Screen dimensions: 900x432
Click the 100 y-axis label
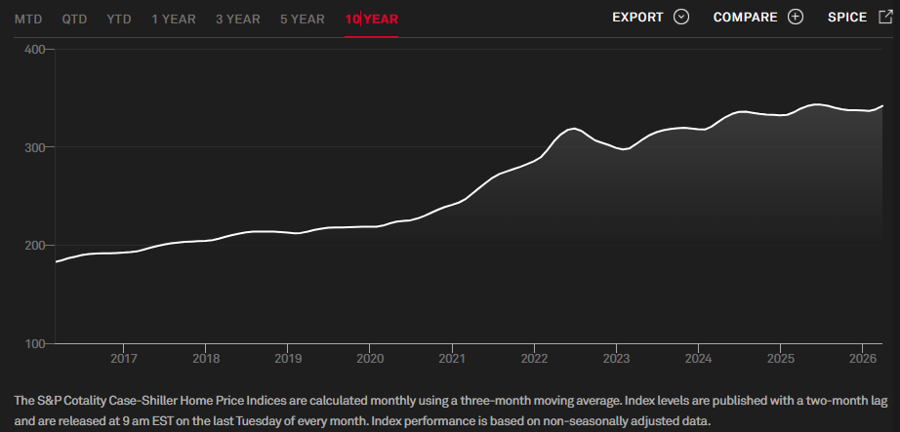point(34,343)
